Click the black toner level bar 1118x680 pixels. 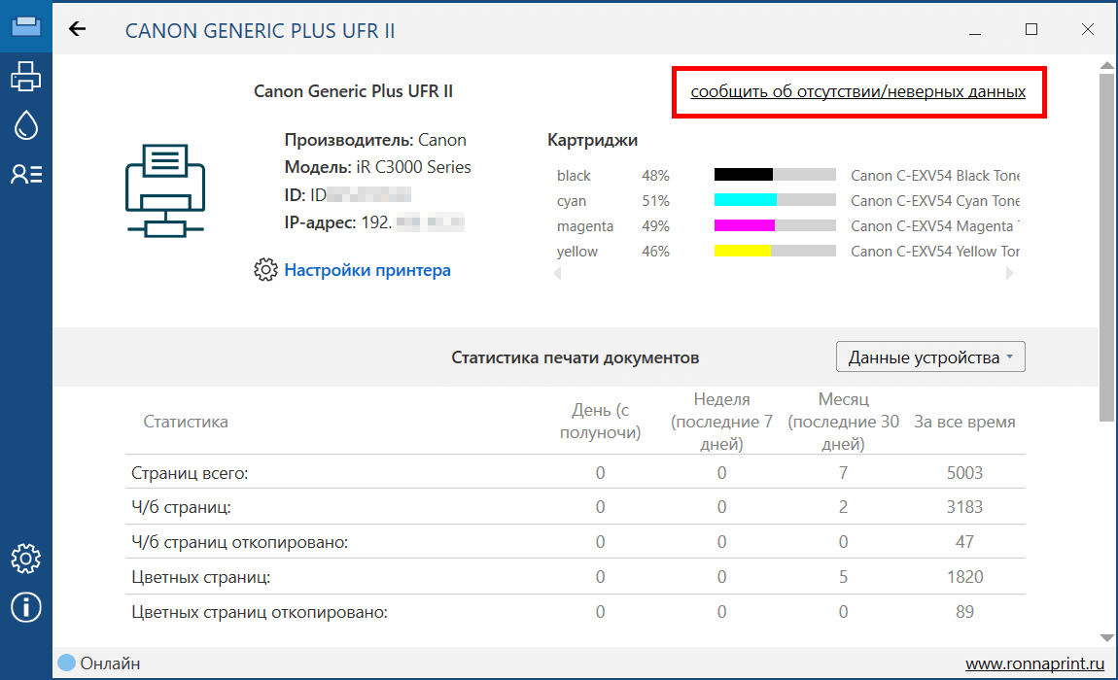774,175
